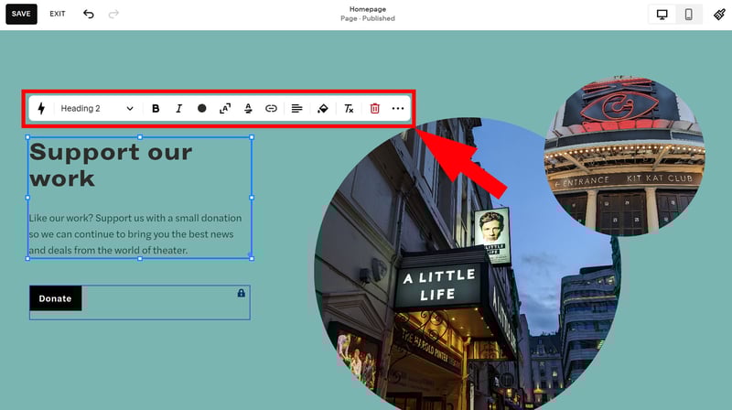The height and width of the screenshot is (410, 732).
Task: Click the Homepage page title
Action: click(x=368, y=9)
